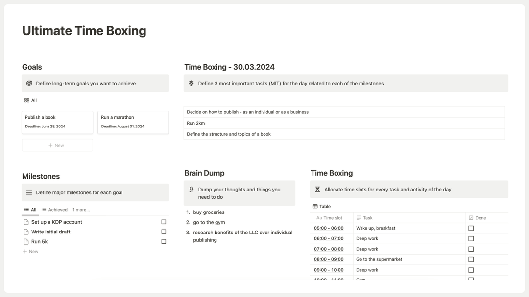Click New to add a goal card
This screenshot has height=297, width=529.
pyautogui.click(x=57, y=145)
